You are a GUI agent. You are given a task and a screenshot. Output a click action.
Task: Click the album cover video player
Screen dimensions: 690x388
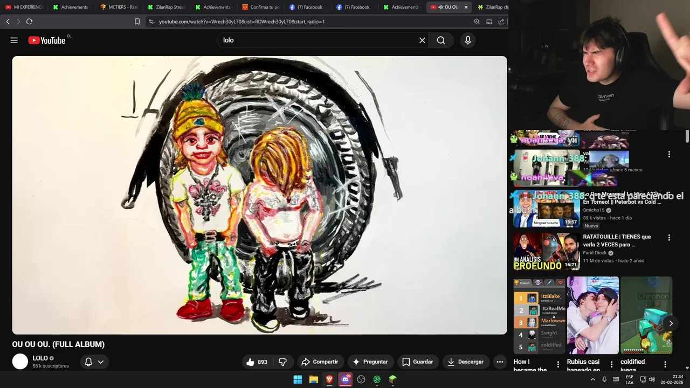pyautogui.click(x=259, y=195)
